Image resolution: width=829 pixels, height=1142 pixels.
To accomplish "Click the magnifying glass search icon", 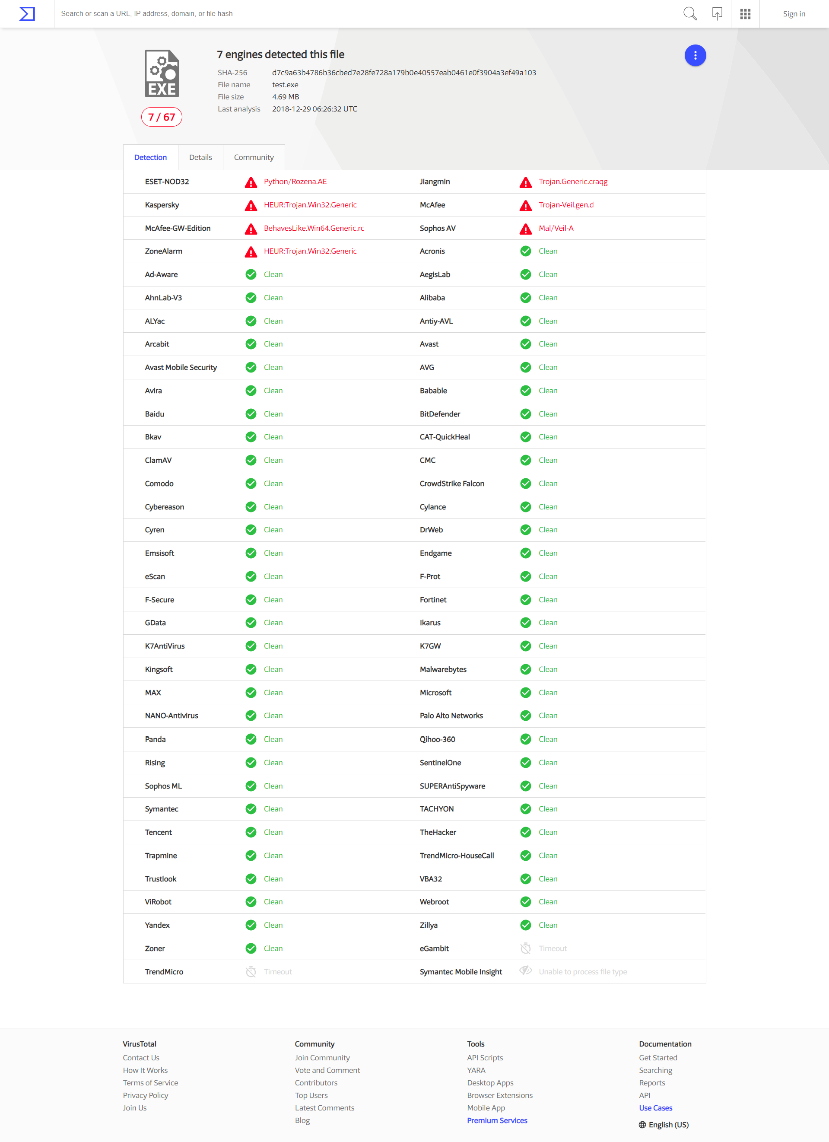I will coord(689,13).
